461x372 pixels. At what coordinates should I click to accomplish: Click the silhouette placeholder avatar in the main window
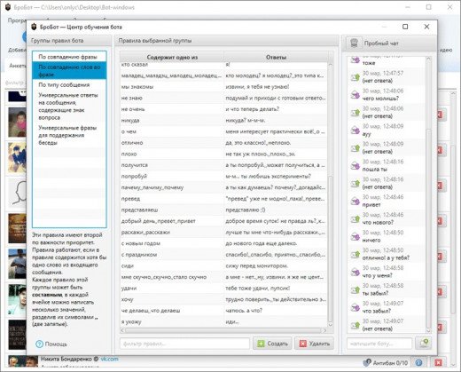17,194
